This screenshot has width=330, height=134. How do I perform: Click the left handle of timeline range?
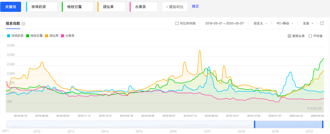coord(254,124)
